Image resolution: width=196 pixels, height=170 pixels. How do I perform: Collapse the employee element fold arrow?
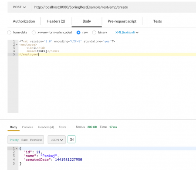pos(17,45)
